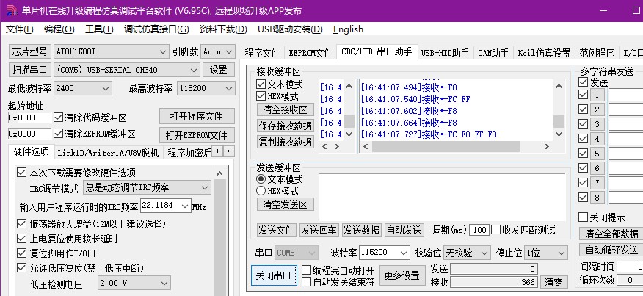The height and width of the screenshot is (296, 643).
Task: Click right arrow of hardware tab scroller
Action: (x=229, y=151)
